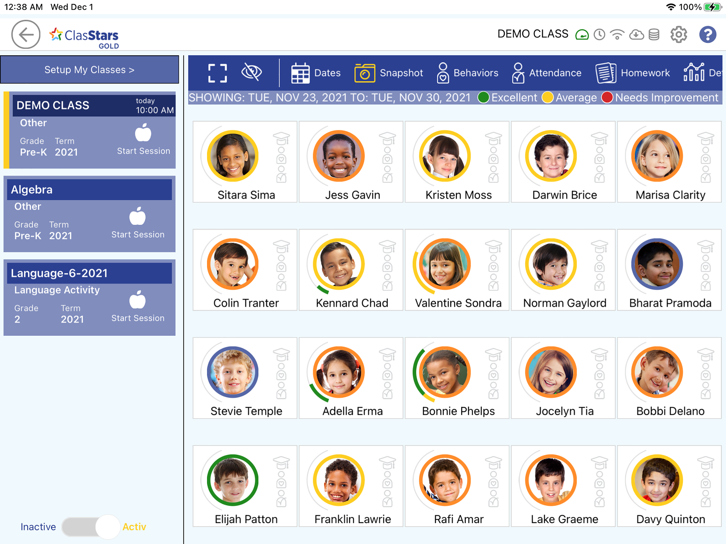Select Stevie Temple's photo
726x544 pixels.
point(233,372)
